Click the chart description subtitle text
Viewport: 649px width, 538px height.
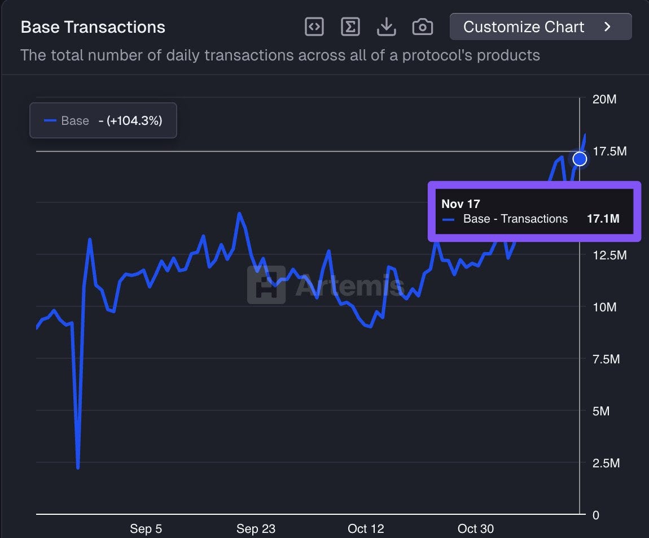(x=280, y=55)
